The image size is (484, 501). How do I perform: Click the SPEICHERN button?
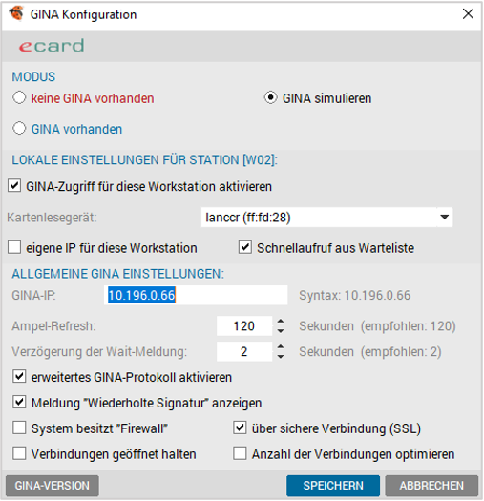point(333,486)
